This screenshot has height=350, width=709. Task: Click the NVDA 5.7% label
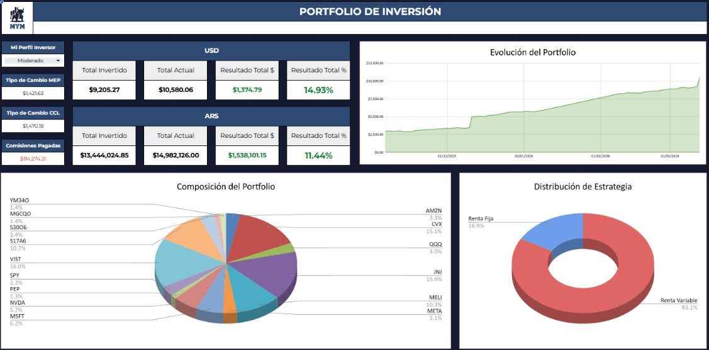point(18,306)
